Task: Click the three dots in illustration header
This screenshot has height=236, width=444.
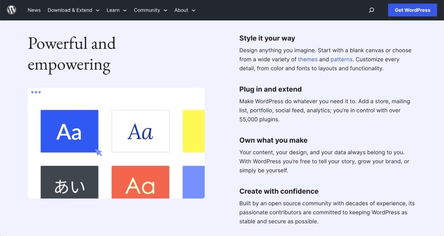Action: point(36,92)
